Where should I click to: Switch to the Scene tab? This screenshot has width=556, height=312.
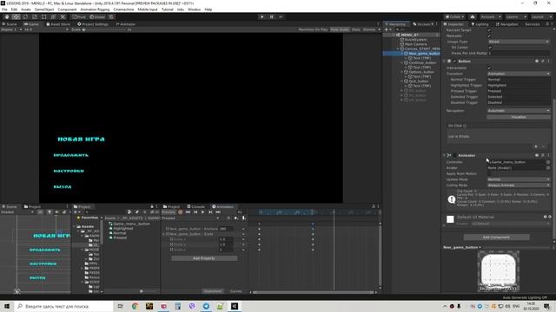click(10, 24)
